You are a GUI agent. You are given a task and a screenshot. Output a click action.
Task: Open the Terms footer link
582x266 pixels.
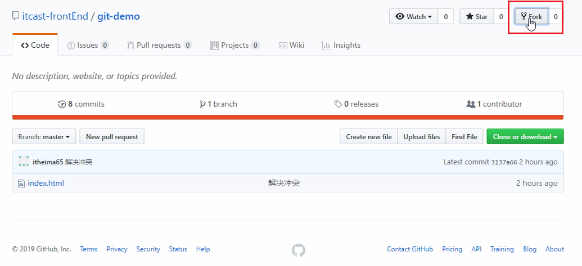tap(89, 249)
